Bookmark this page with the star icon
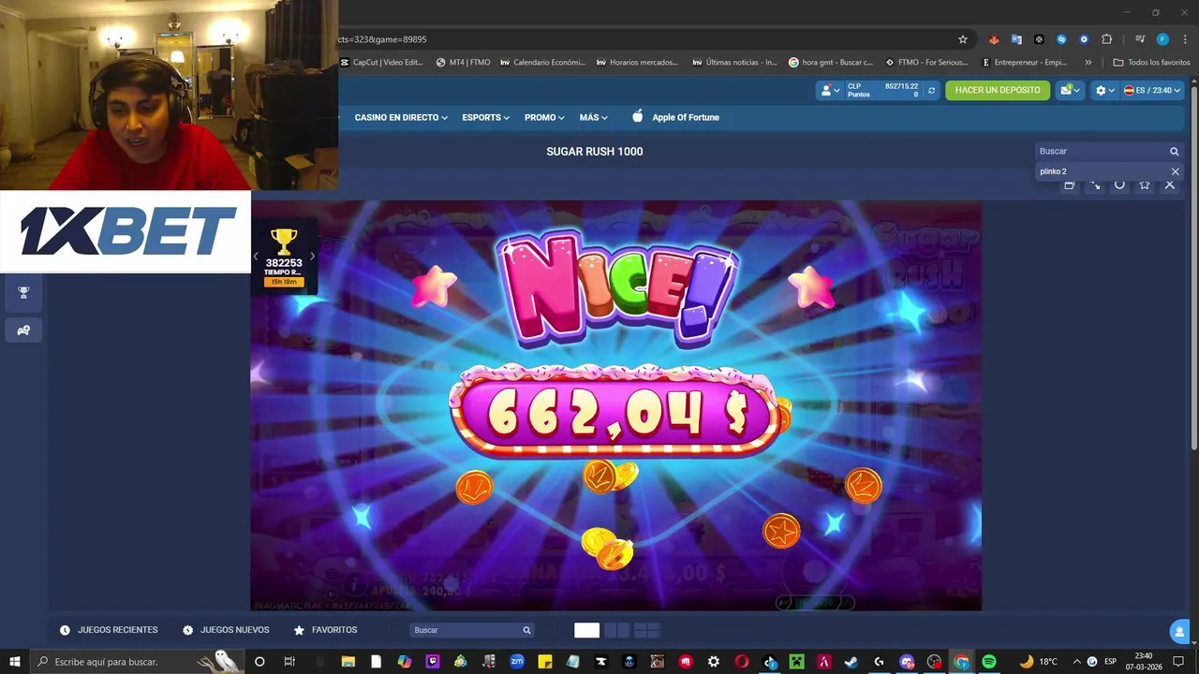Viewport: 1199px width, 674px height. pos(962,39)
